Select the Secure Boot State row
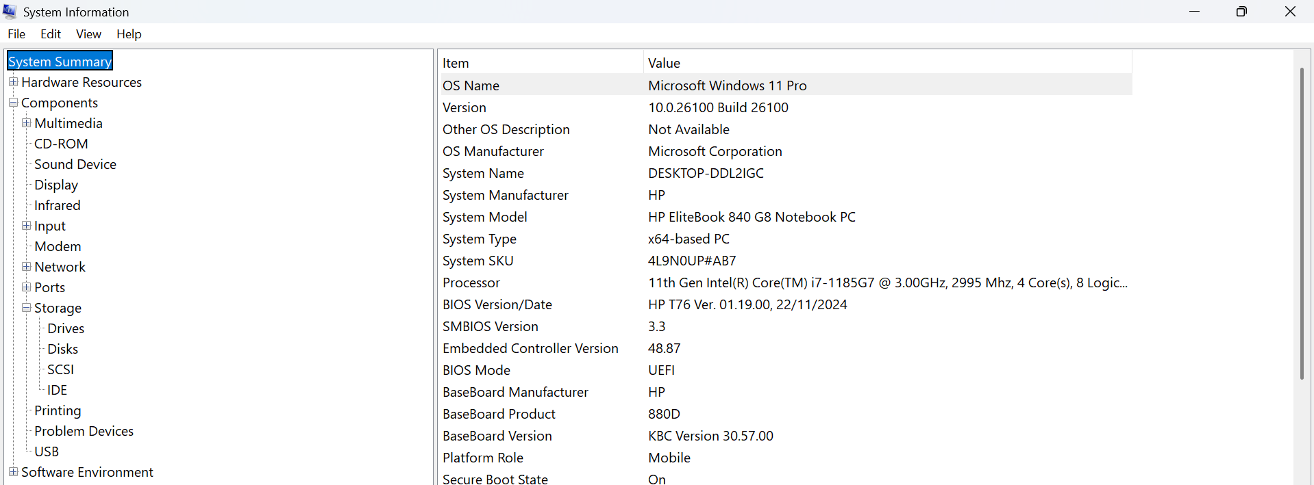 pyautogui.click(x=785, y=479)
